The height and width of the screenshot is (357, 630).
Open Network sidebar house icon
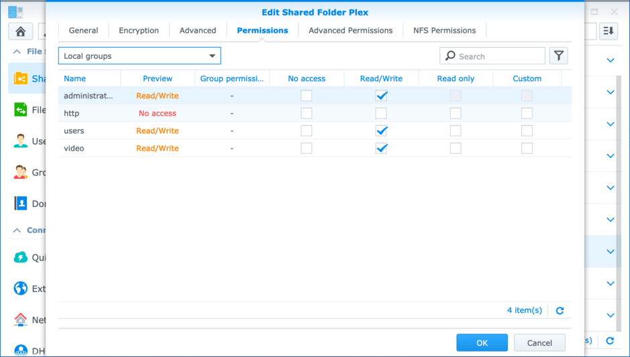[x=21, y=319]
